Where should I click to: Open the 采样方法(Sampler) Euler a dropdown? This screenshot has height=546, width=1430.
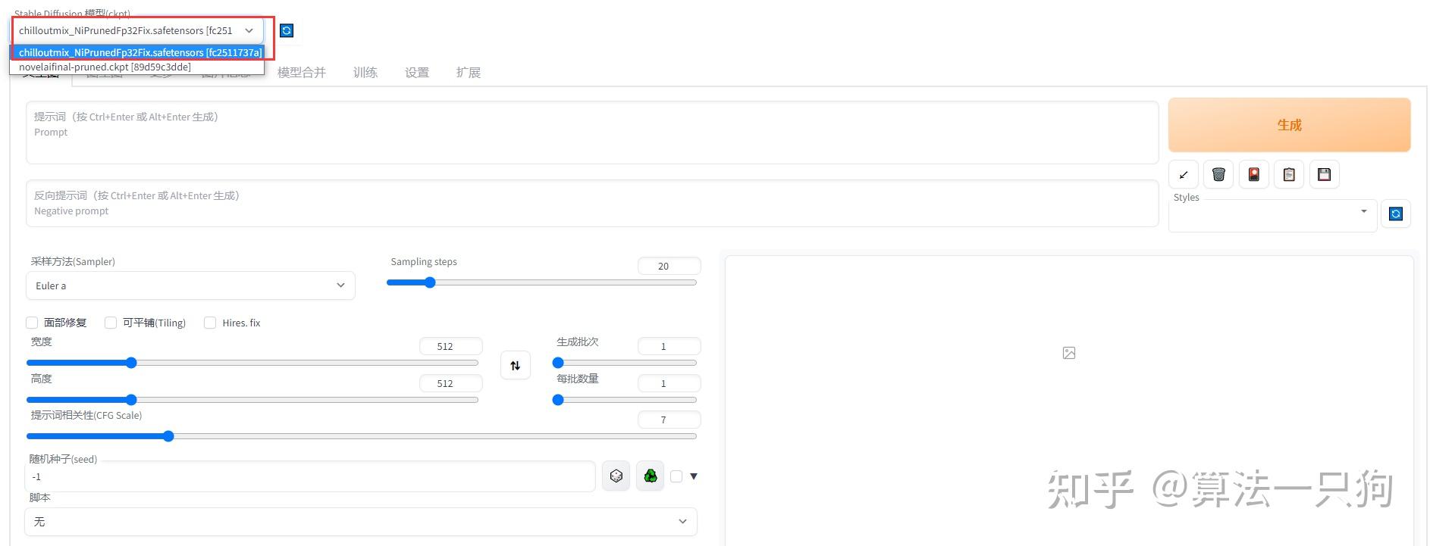pyautogui.click(x=190, y=285)
